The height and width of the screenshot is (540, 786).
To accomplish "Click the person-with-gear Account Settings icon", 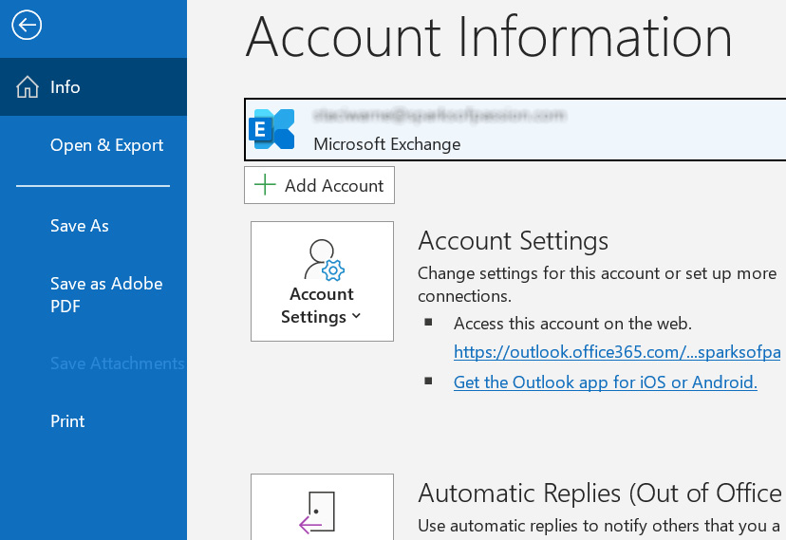I will 324,259.
